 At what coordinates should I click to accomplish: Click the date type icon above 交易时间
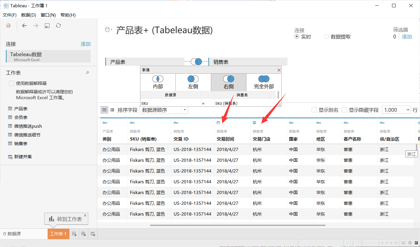tap(218, 123)
